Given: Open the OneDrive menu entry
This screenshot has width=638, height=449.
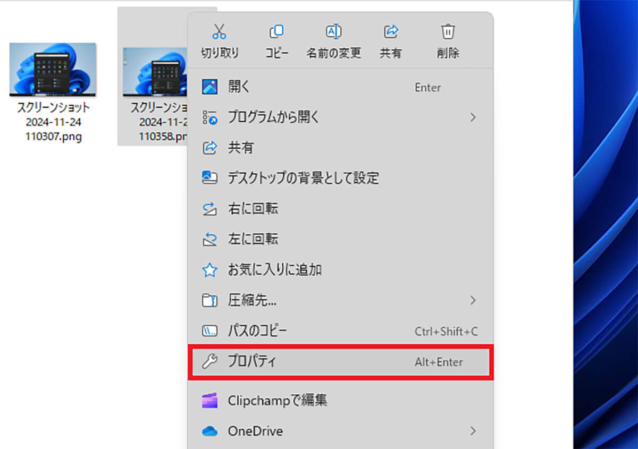Looking at the screenshot, I should [340, 431].
